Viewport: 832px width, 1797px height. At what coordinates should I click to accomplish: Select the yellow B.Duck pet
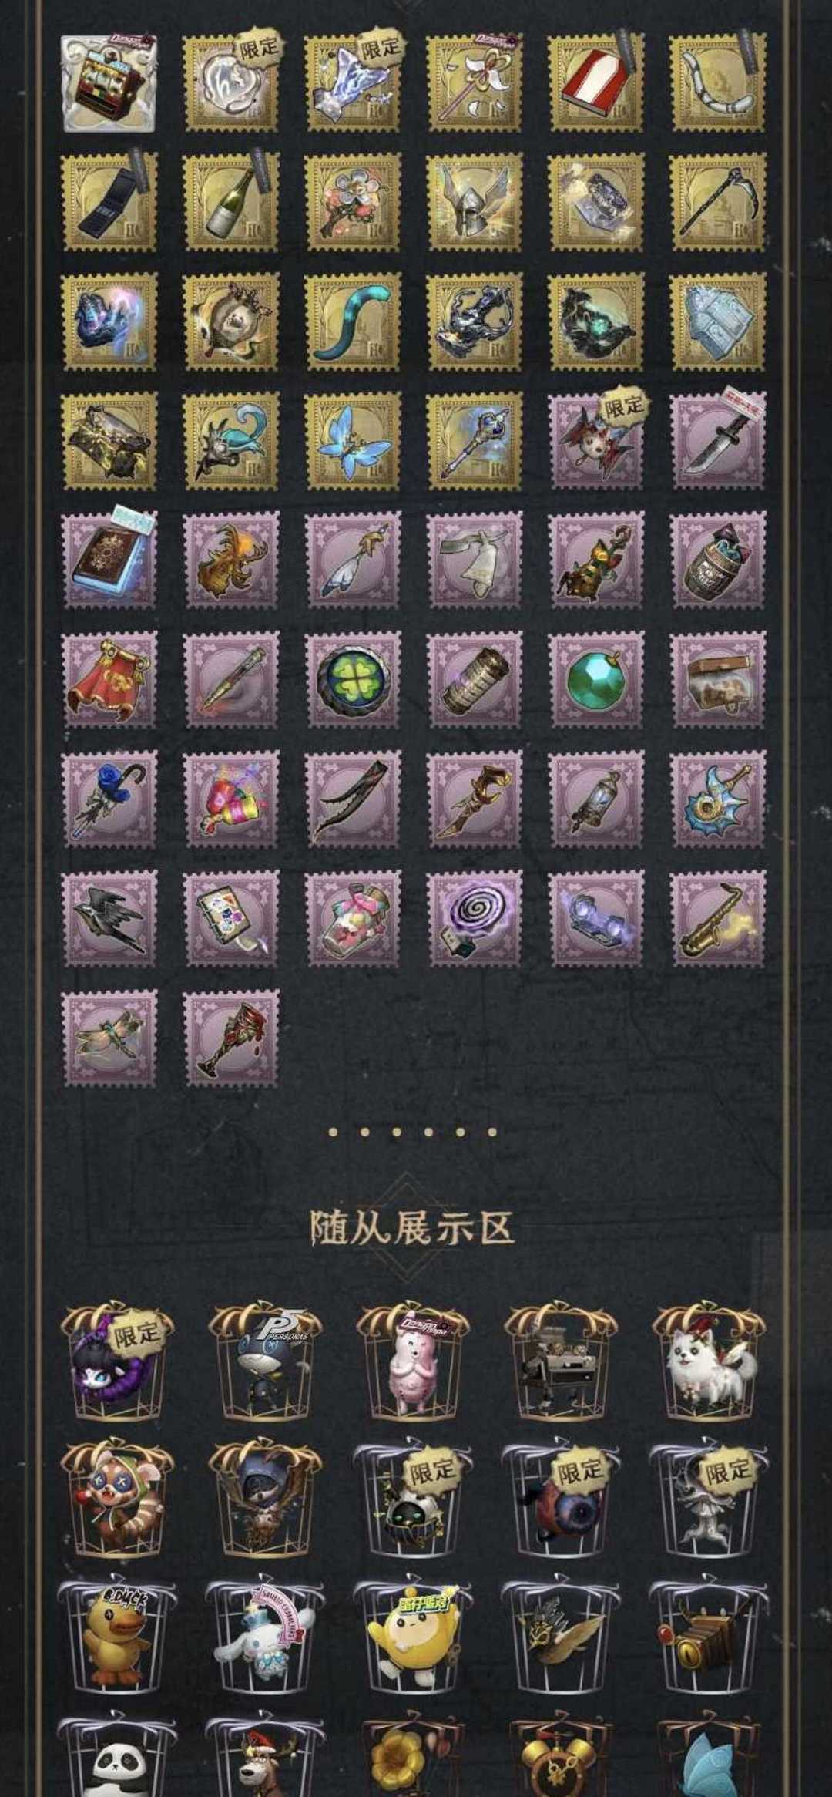tap(117, 1638)
